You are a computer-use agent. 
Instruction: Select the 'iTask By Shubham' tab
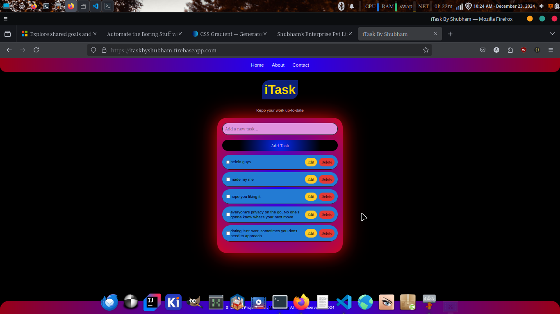(x=400, y=34)
